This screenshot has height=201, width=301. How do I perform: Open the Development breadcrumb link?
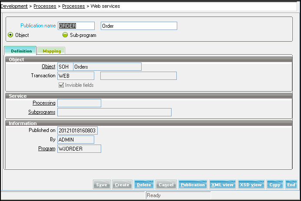point(14,6)
